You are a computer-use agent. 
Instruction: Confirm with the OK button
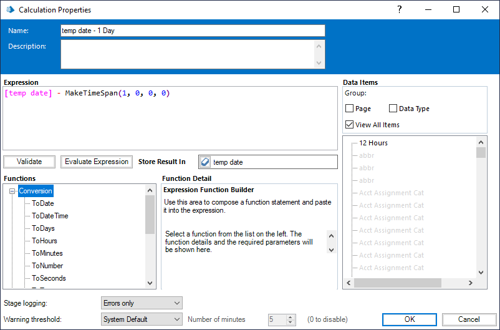[410, 319]
